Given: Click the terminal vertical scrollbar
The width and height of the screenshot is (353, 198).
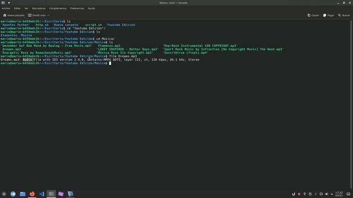Looking at the screenshot, I should pyautogui.click(x=351, y=105).
